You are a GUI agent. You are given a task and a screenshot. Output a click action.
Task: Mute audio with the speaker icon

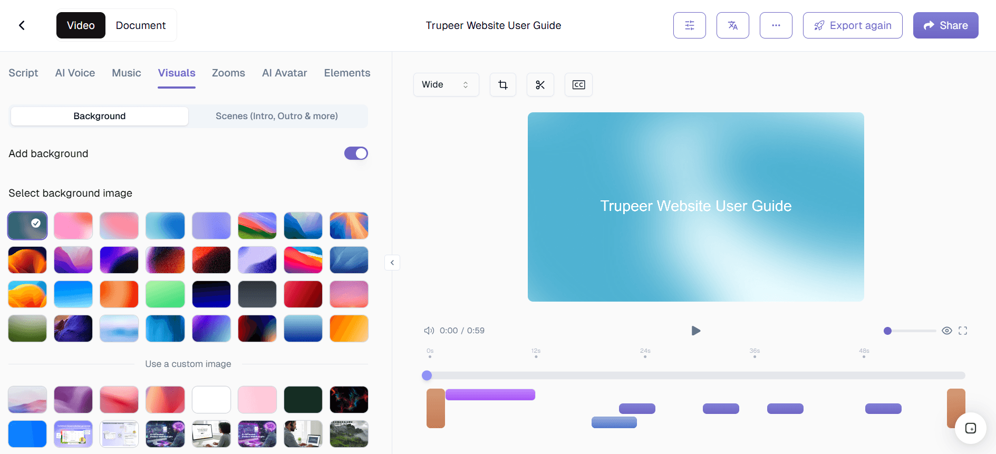[x=429, y=331]
